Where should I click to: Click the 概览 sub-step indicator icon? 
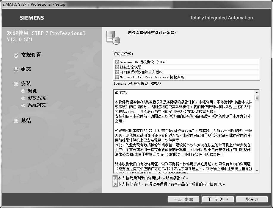point(23,91)
